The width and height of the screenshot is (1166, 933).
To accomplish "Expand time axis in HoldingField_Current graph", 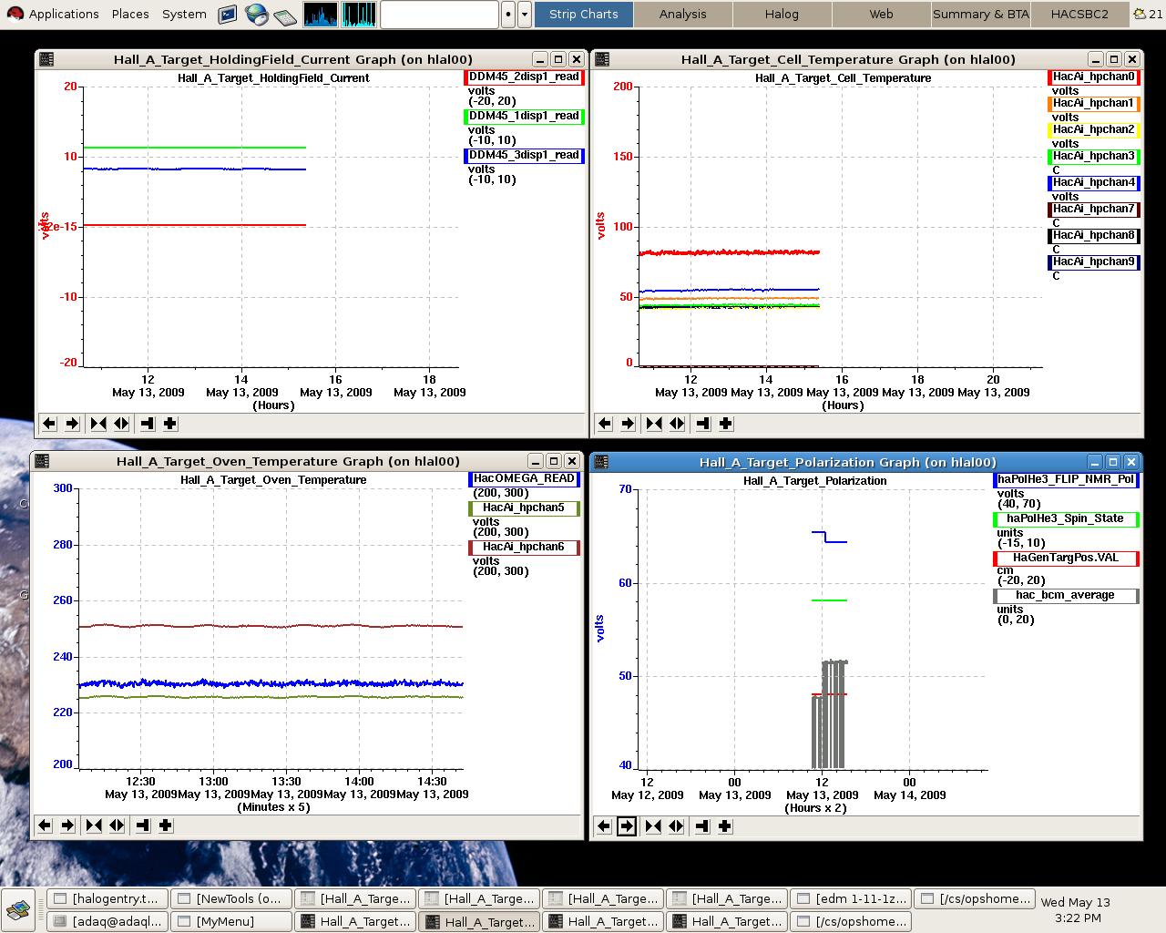I will 121,424.
